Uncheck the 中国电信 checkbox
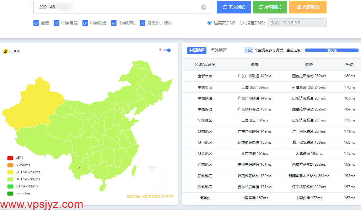Viewport: 361px width, 210px height. [x=56, y=23]
